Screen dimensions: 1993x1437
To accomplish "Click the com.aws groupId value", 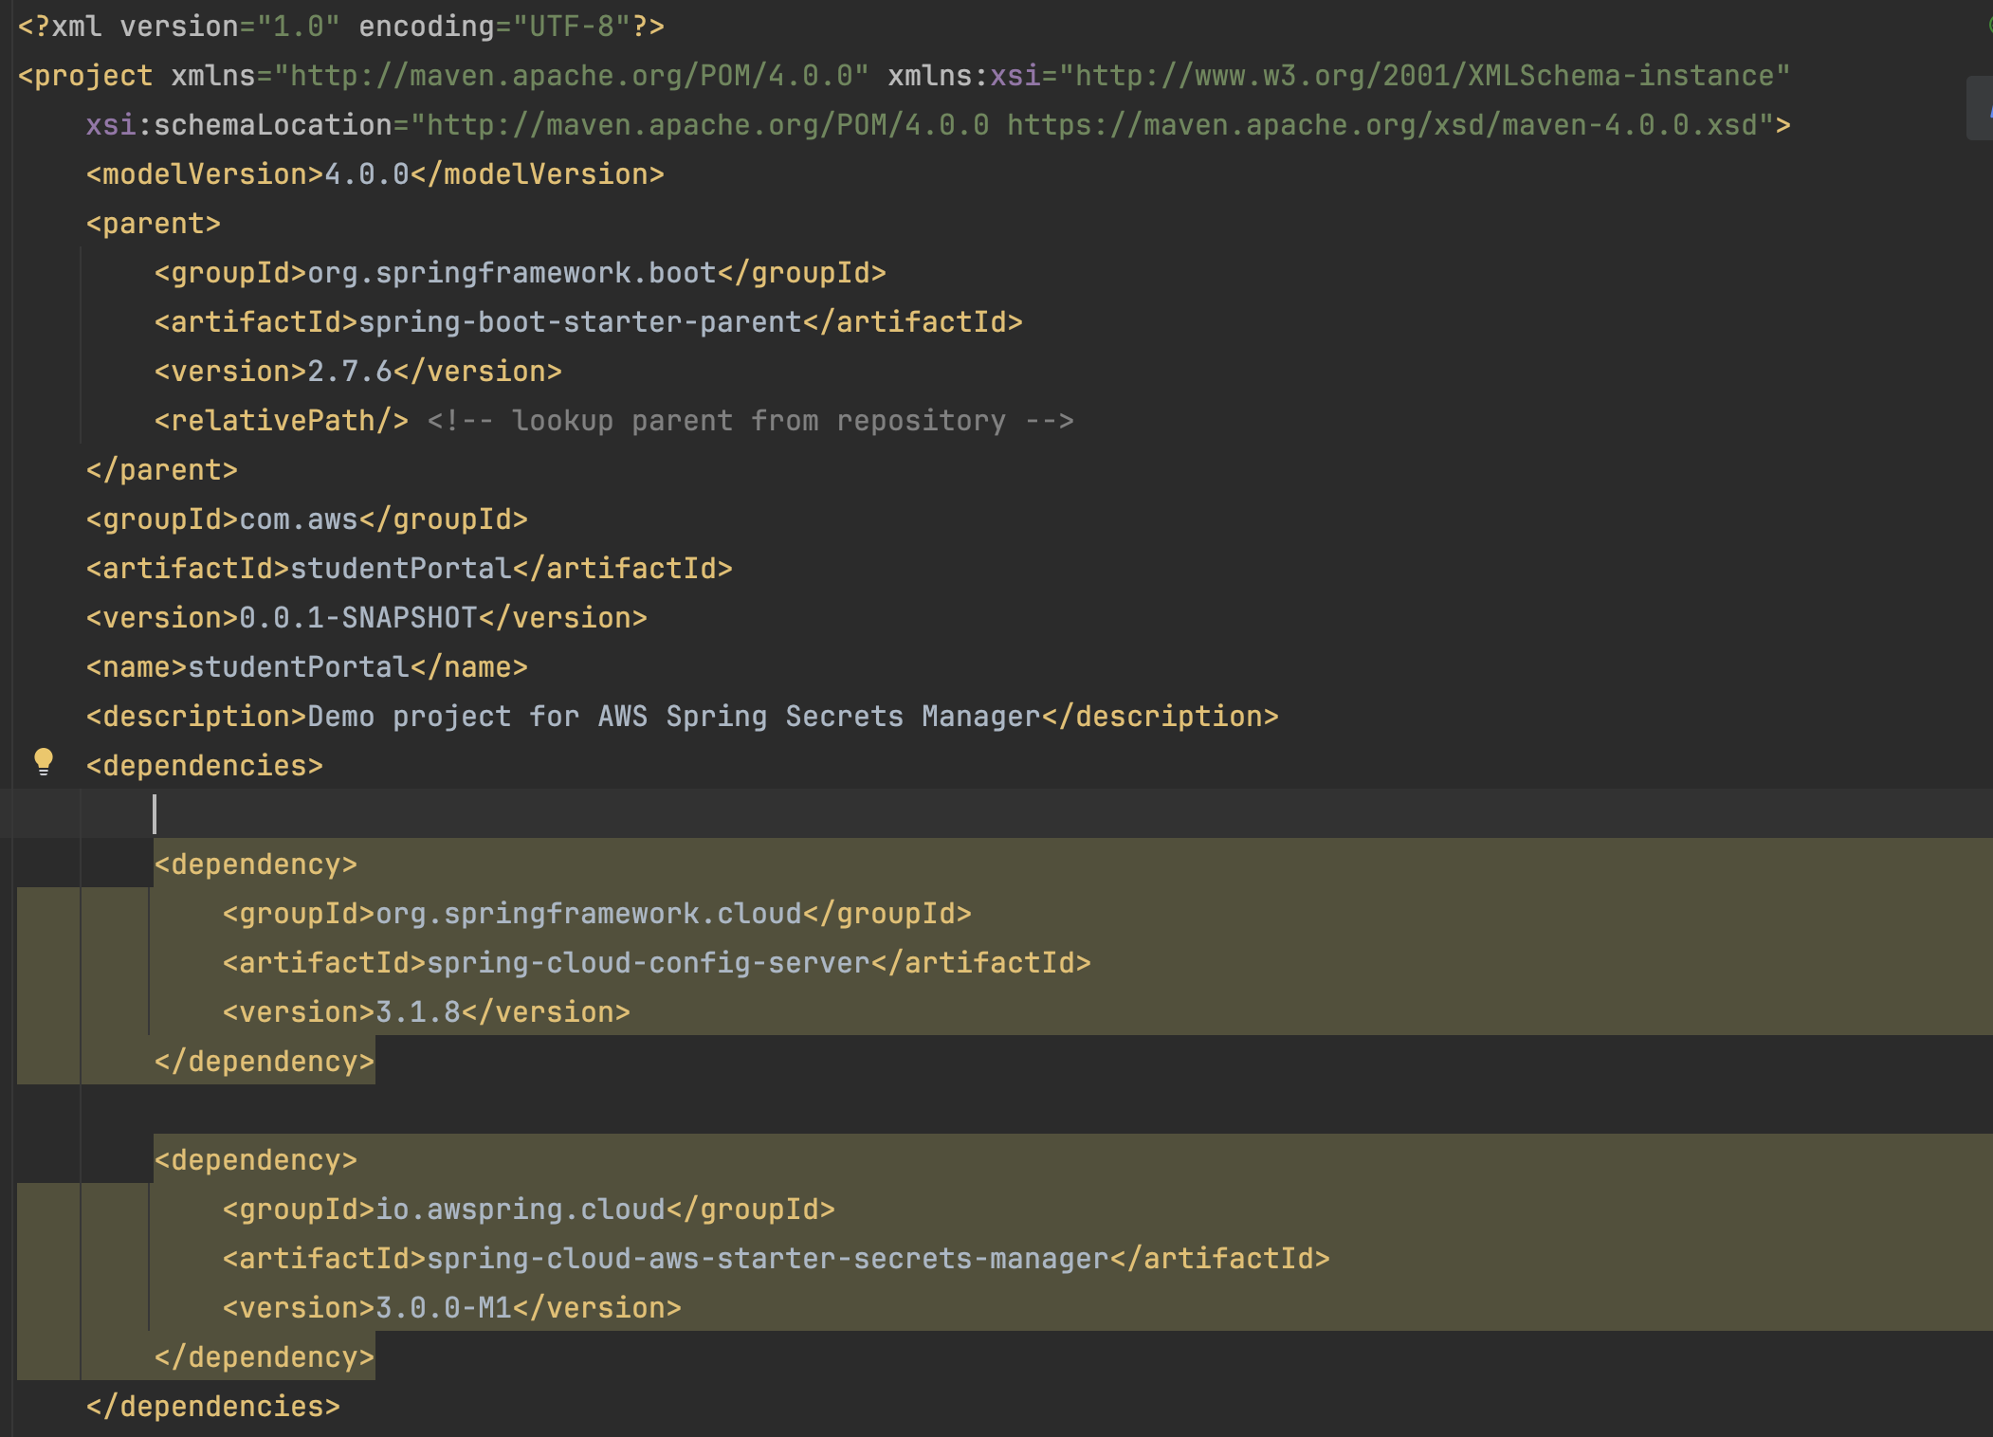I will point(299,519).
